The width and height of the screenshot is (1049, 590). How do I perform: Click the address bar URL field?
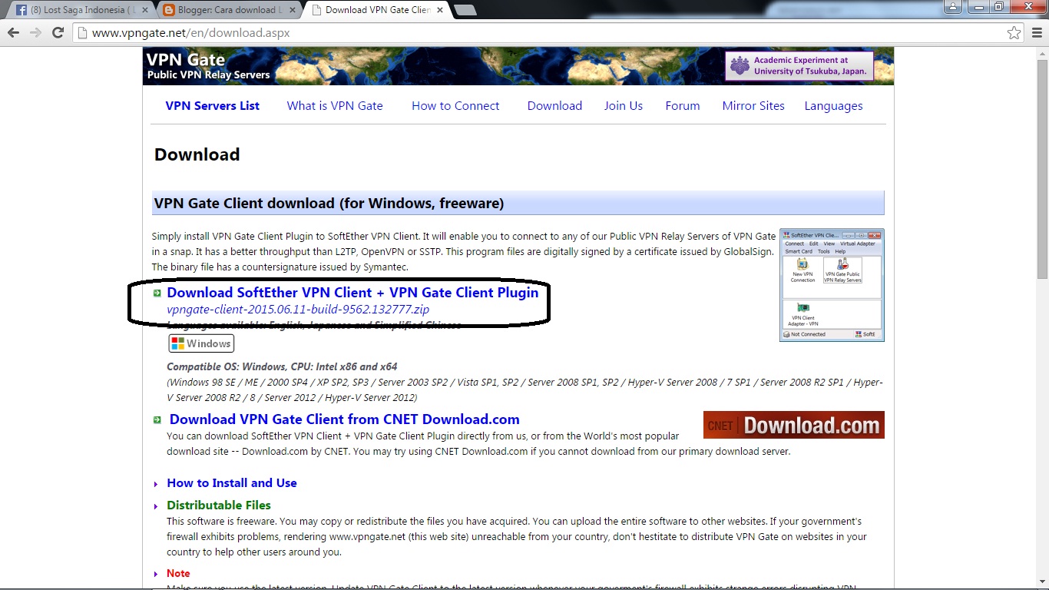coord(538,33)
